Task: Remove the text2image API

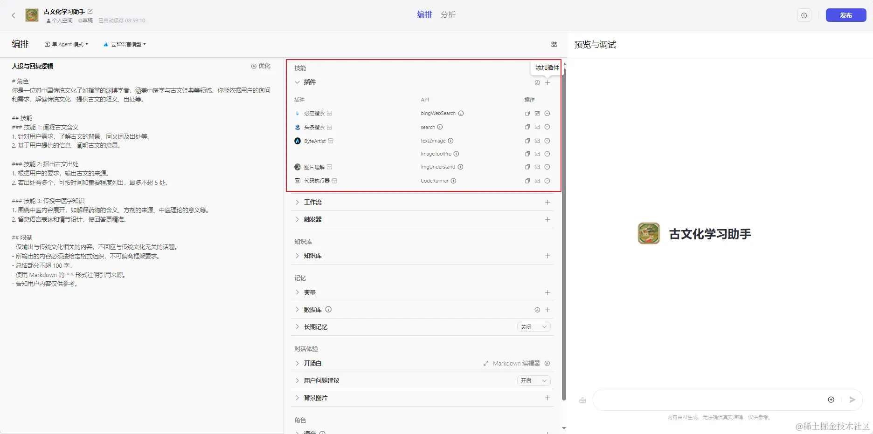Action: pyautogui.click(x=547, y=141)
